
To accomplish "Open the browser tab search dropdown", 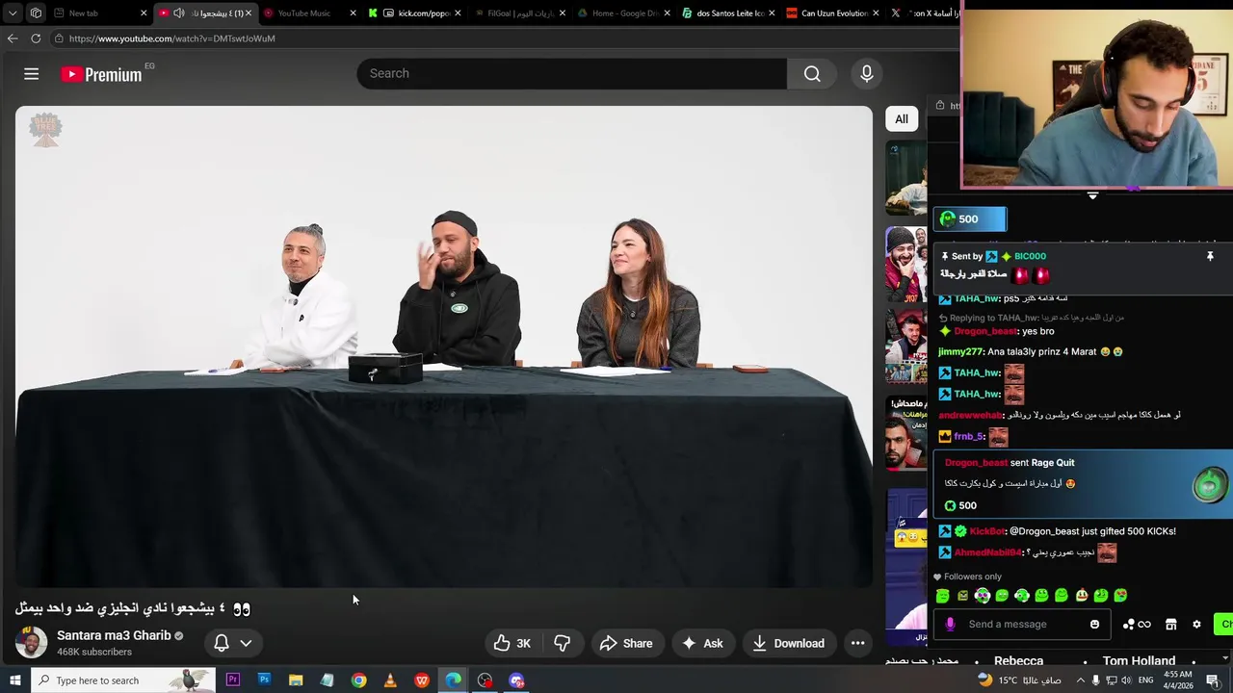I will click(x=13, y=13).
